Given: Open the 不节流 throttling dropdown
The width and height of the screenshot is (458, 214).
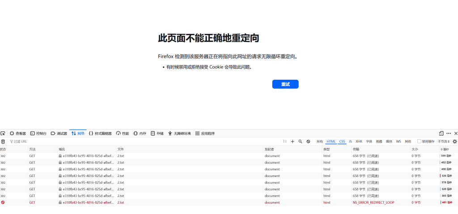Looking at the screenshot, I should (444, 141).
